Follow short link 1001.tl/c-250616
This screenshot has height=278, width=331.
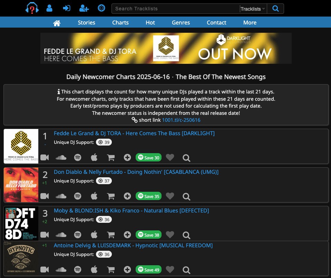pyautogui.click(x=181, y=120)
